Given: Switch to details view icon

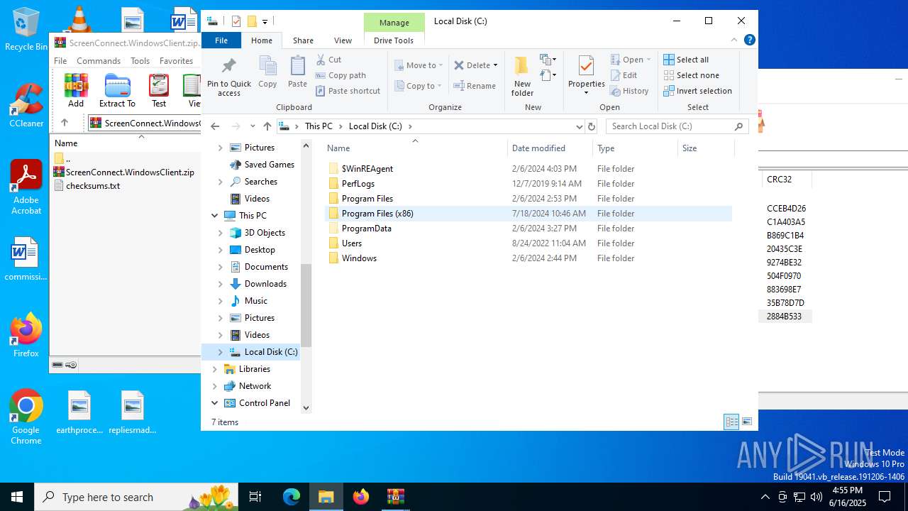Looking at the screenshot, I should click(x=731, y=422).
